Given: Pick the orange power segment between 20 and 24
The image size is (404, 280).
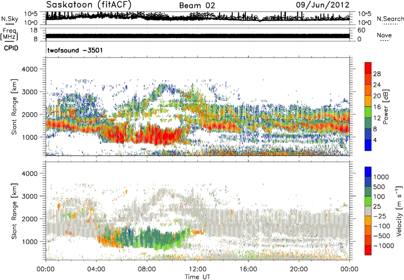Looking at the screenshot, I should (368, 90).
